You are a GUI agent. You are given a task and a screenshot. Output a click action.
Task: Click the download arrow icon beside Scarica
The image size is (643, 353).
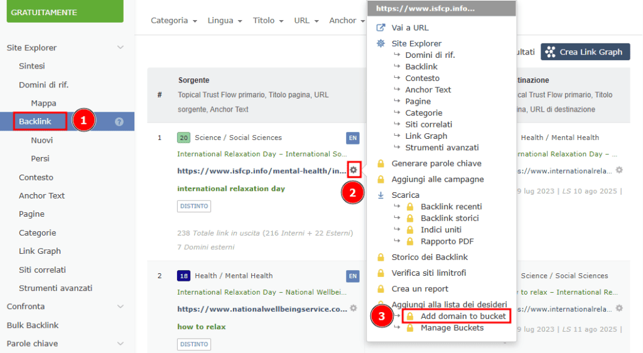[381, 195]
